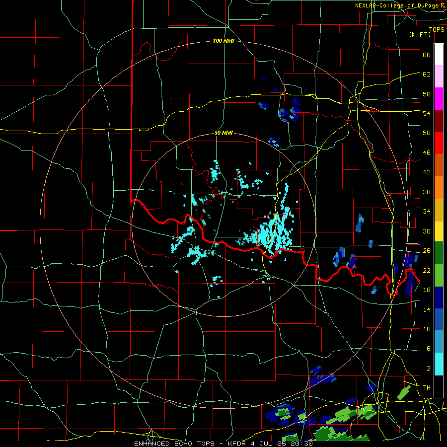
Task: Click the 'TOPS' legend heading
Action: [437, 29]
